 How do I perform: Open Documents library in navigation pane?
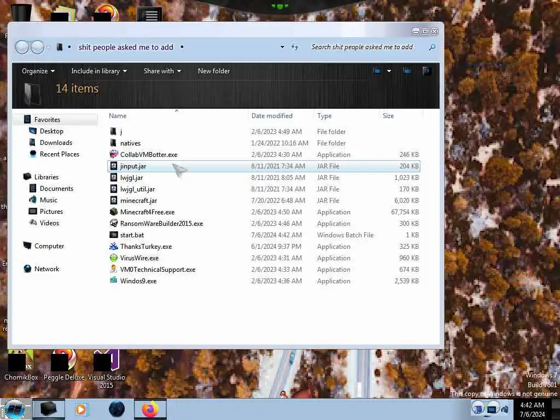click(56, 188)
